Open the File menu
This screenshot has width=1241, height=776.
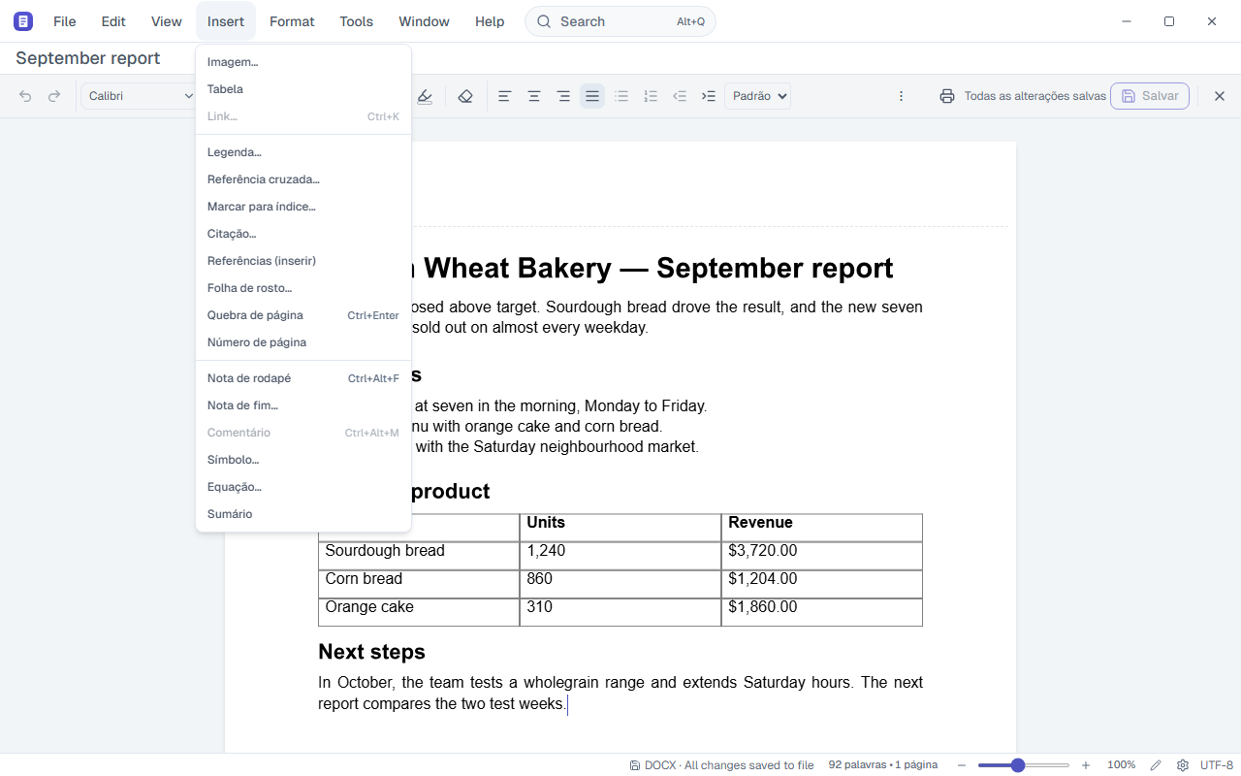(65, 21)
